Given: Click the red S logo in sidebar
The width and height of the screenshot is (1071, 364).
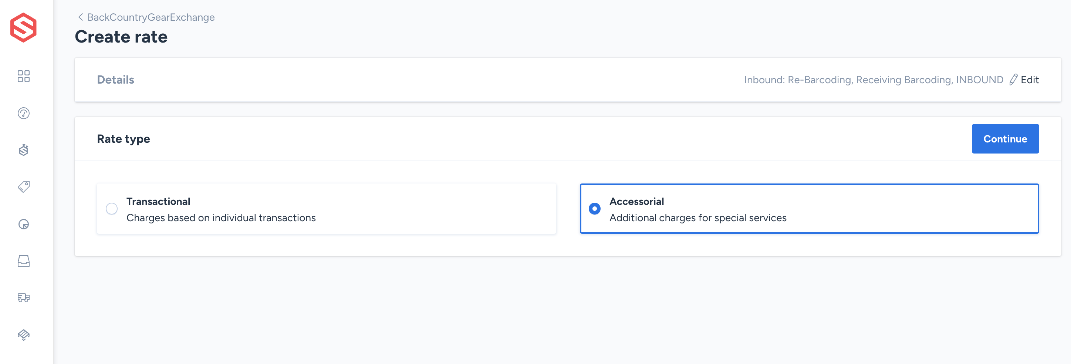Looking at the screenshot, I should (24, 27).
